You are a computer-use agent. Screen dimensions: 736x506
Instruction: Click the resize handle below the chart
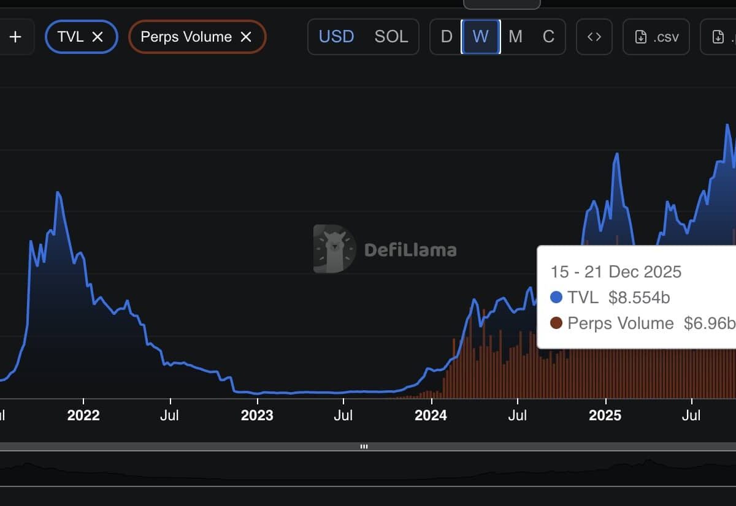[364, 447]
